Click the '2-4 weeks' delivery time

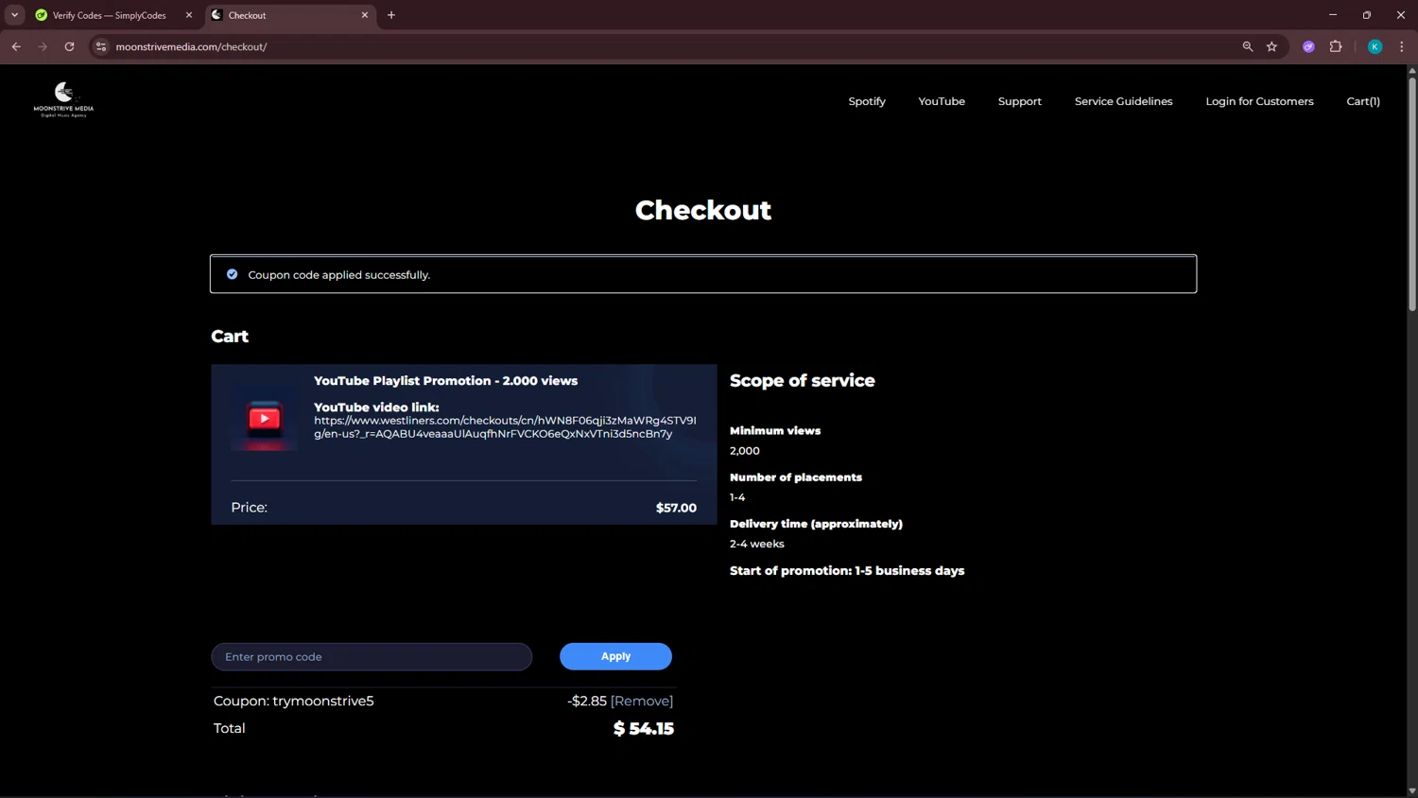[x=756, y=544]
